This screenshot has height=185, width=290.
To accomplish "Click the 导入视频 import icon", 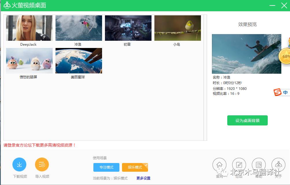I will 42,164.
